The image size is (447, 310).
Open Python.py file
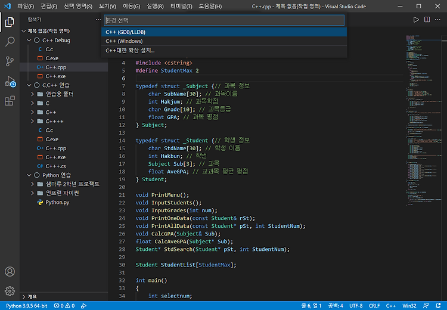[x=64, y=202]
